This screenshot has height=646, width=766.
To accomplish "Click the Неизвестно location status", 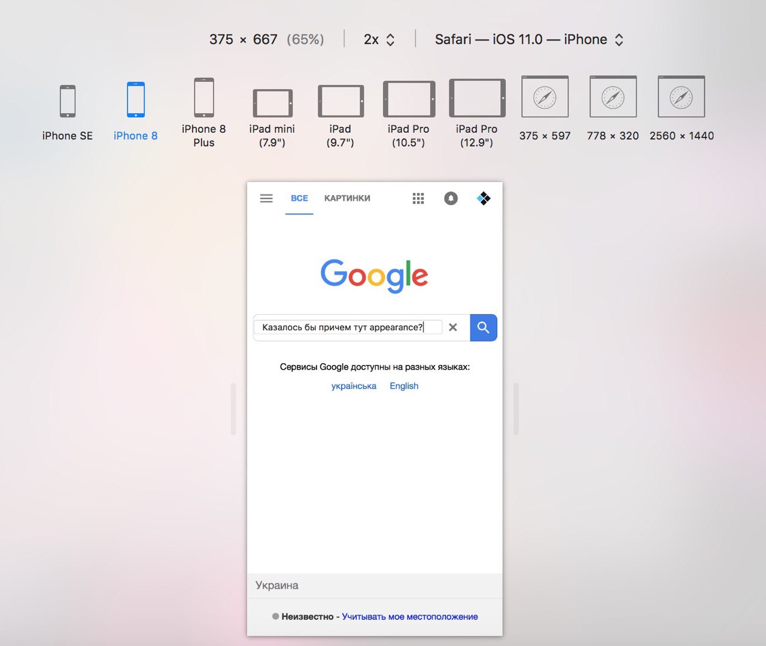I will (308, 617).
